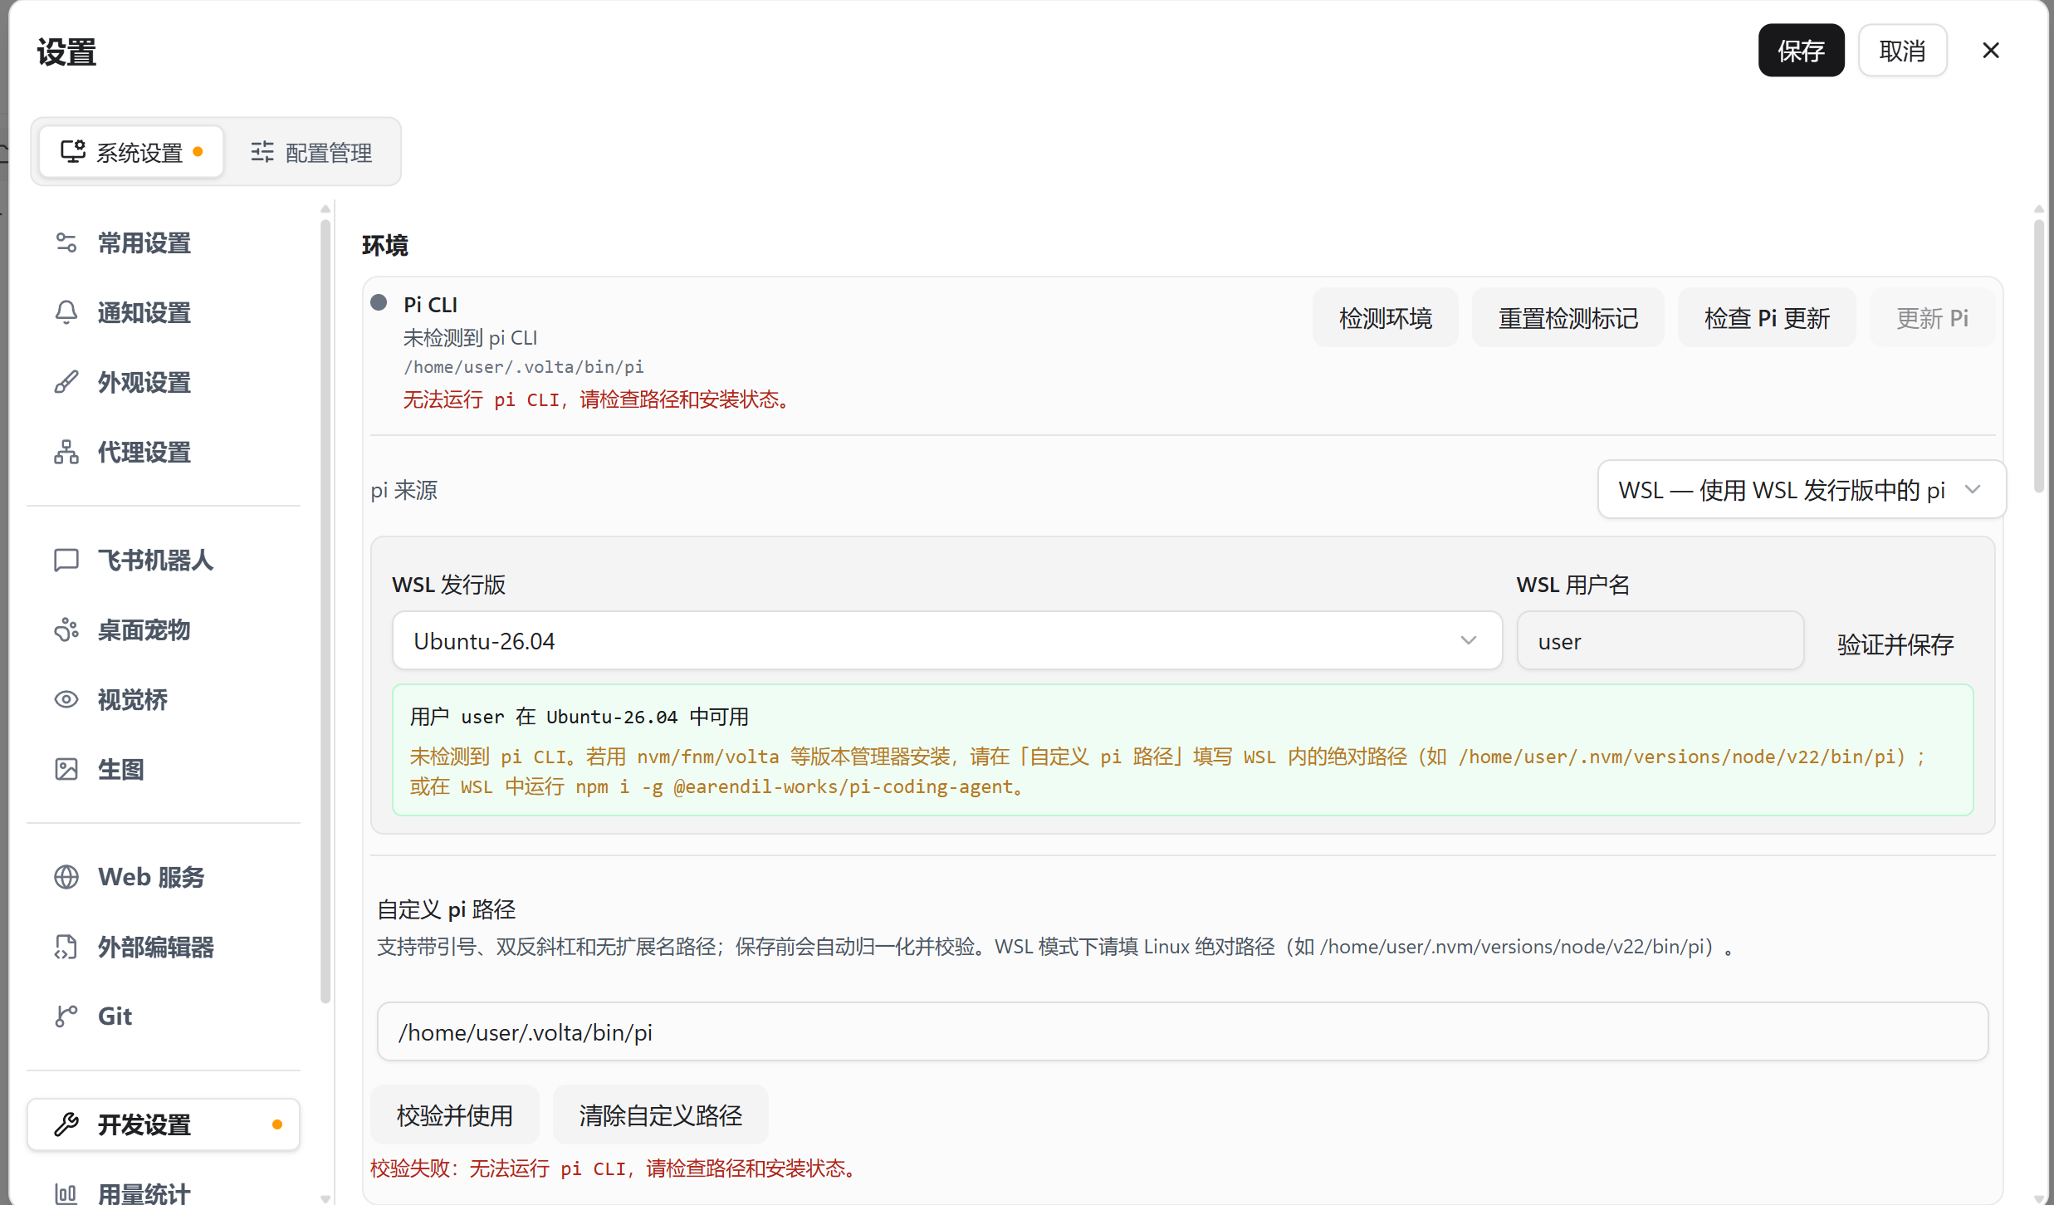Image resolution: width=2054 pixels, height=1205 pixels.
Task: Click the monitor icon on 系统设置 tab
Action: point(73,151)
